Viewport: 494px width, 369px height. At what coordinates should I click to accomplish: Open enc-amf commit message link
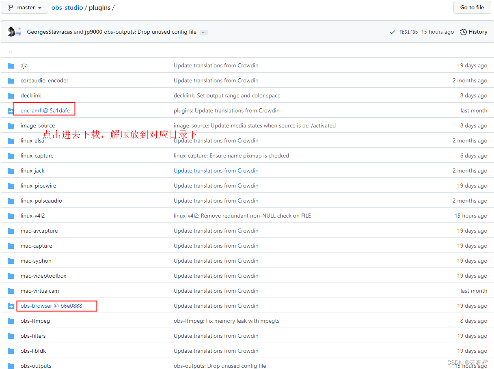click(x=227, y=111)
